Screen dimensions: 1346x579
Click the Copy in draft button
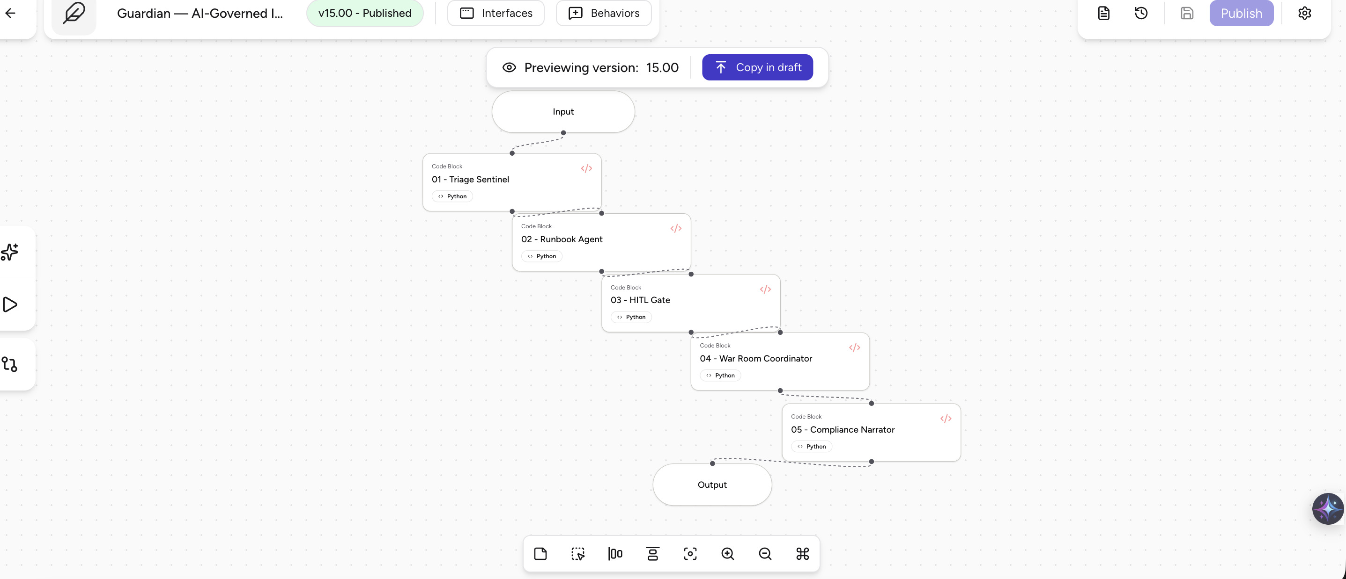(x=757, y=68)
